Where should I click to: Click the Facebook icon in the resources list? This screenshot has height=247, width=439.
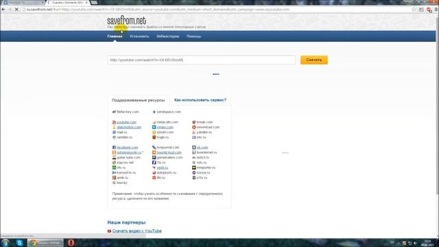pyautogui.click(x=114, y=148)
